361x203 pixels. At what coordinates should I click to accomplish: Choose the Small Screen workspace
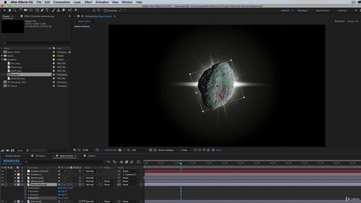click(x=322, y=11)
